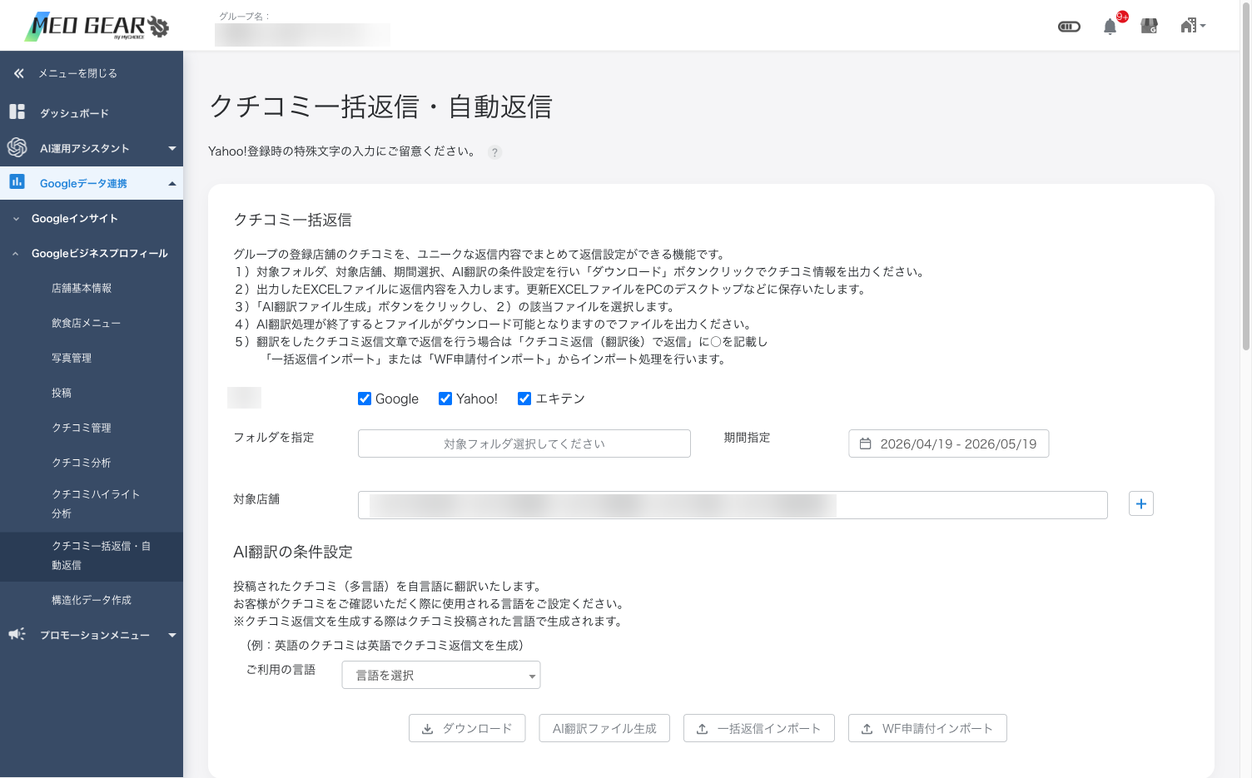Click the date range 2026/04/19 field
This screenshot has width=1252, height=778.
pyautogui.click(x=949, y=444)
